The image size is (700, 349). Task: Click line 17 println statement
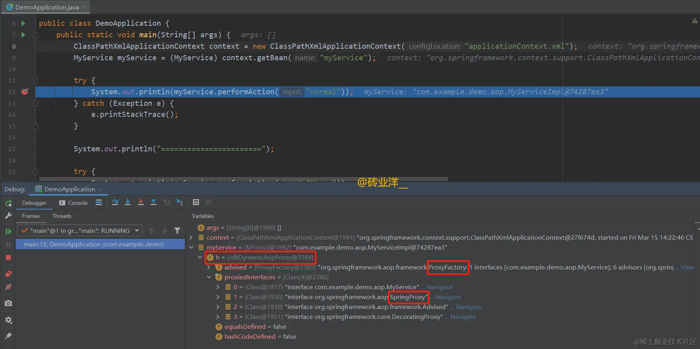174,149
